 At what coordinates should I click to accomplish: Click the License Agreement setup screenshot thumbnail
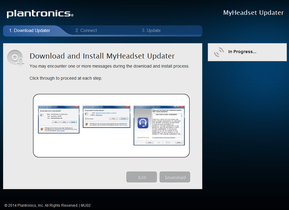[159, 126]
